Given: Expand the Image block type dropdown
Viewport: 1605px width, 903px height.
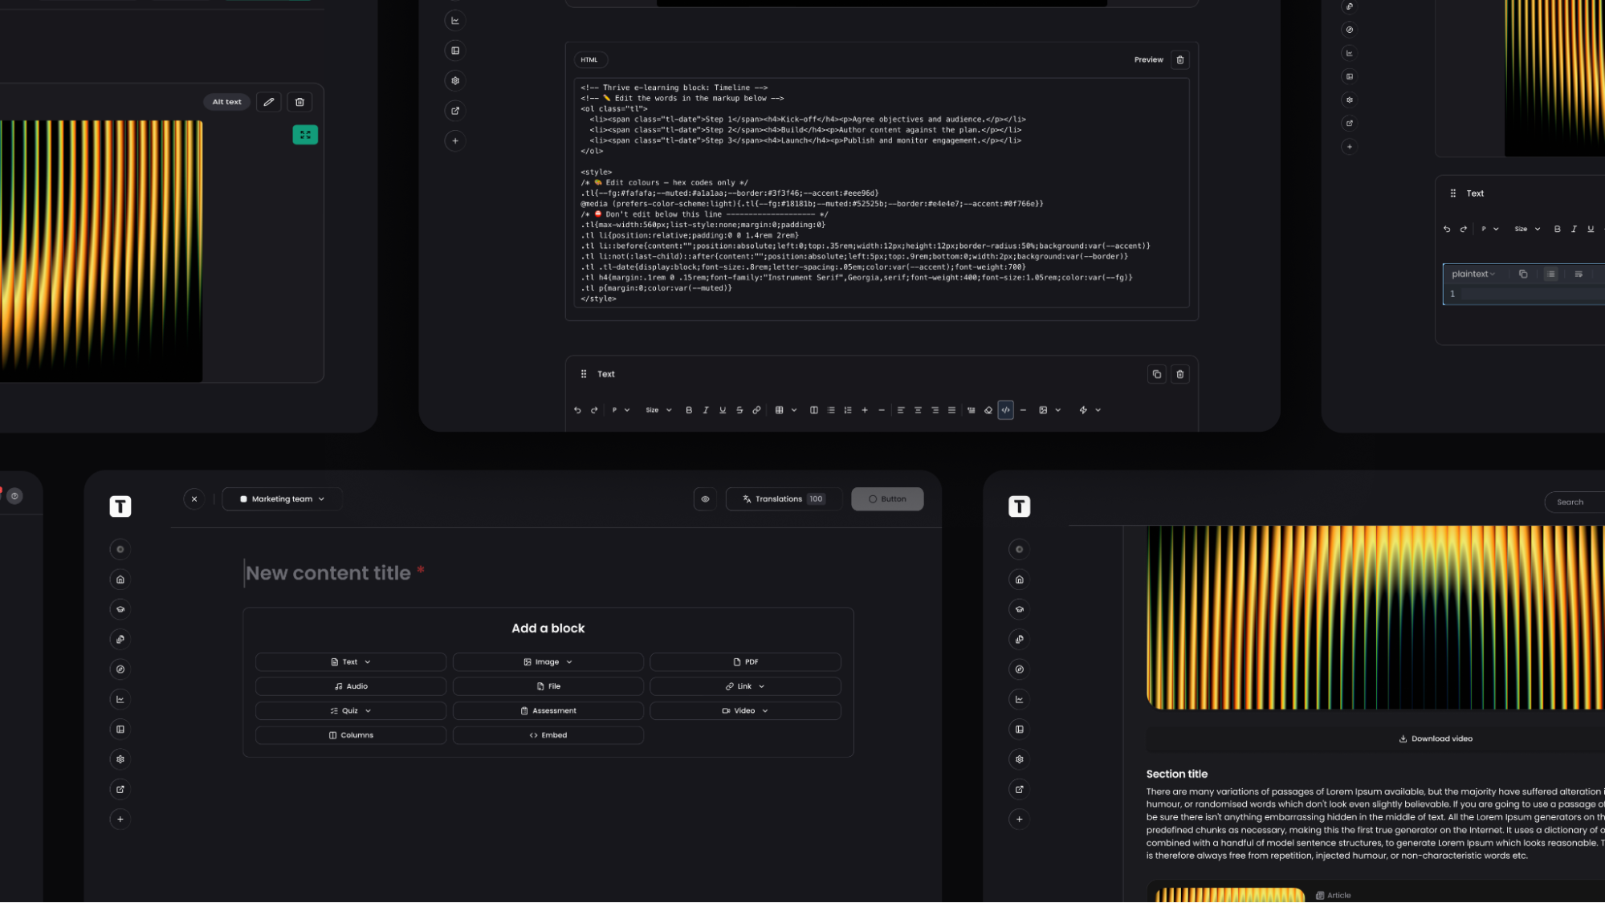Looking at the screenshot, I should click(548, 662).
